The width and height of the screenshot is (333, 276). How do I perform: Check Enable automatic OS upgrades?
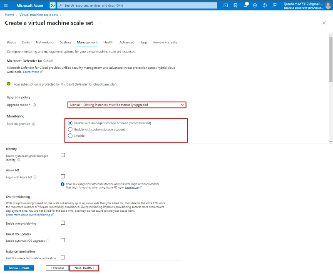click(x=63, y=240)
